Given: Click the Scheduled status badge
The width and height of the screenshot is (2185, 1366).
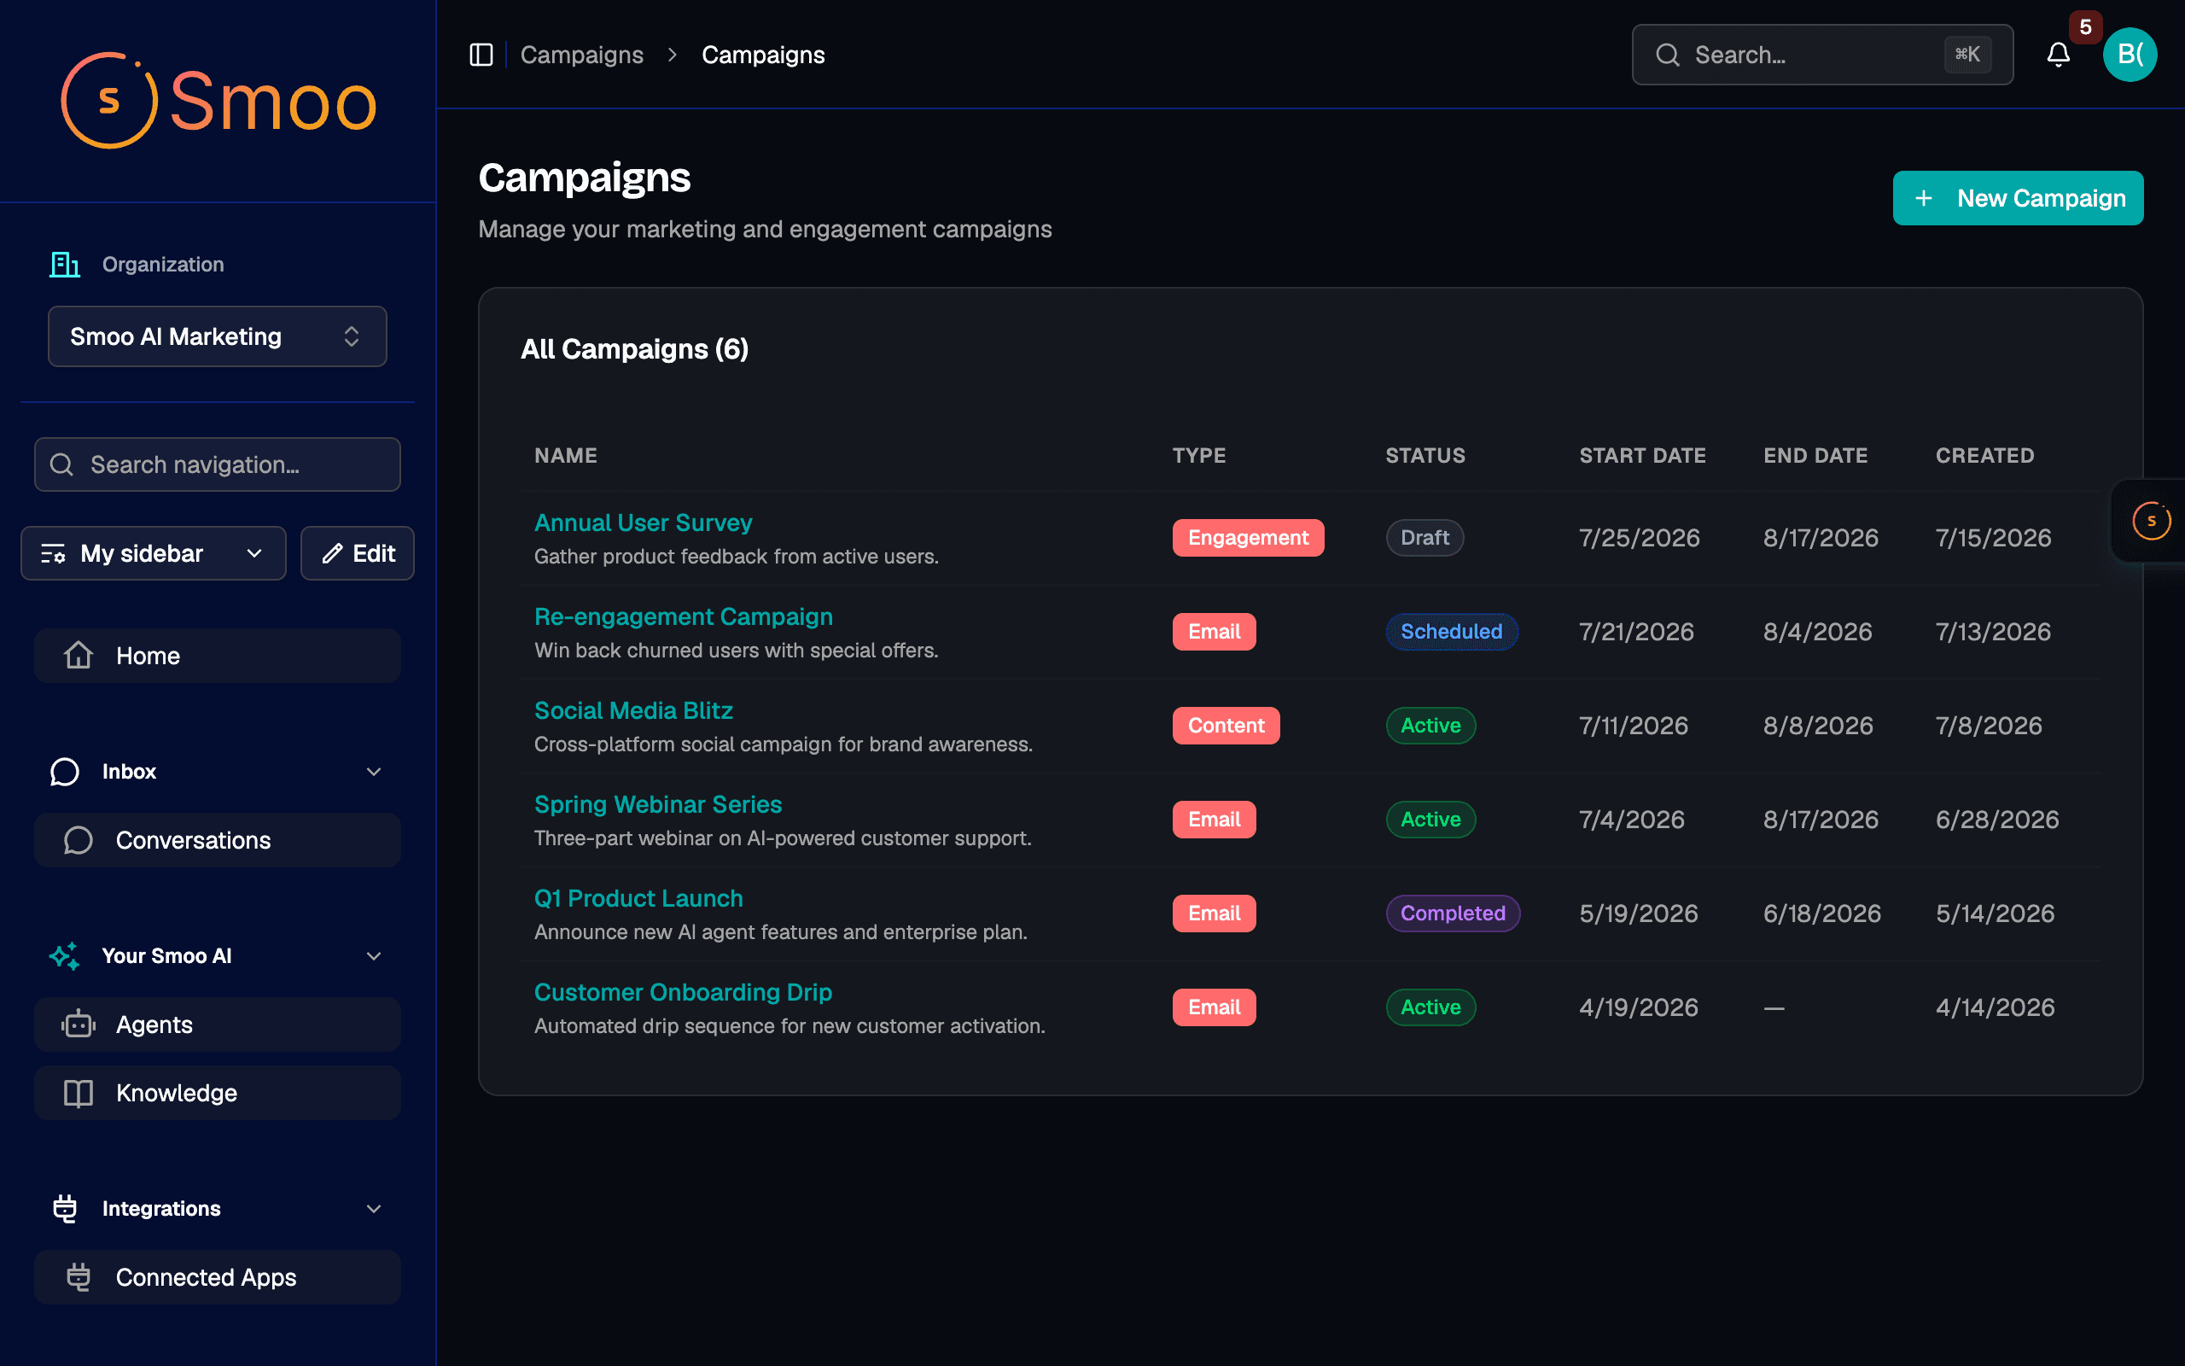Looking at the screenshot, I should click(x=1451, y=632).
